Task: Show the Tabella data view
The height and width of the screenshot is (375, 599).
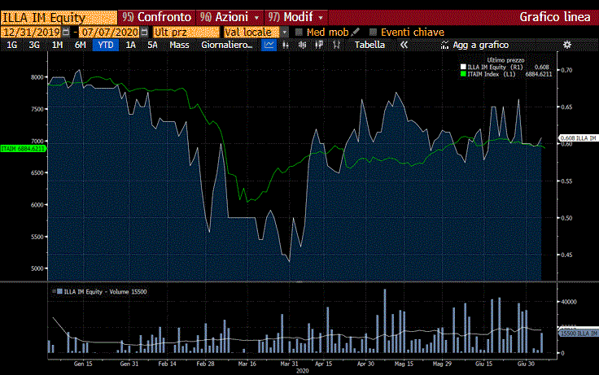Action: click(x=369, y=45)
